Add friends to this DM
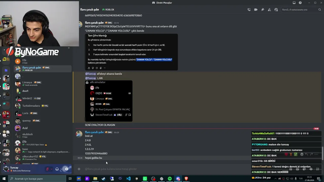The width and height of the screenshot is (324, 182). pyautogui.click(x=269, y=10)
